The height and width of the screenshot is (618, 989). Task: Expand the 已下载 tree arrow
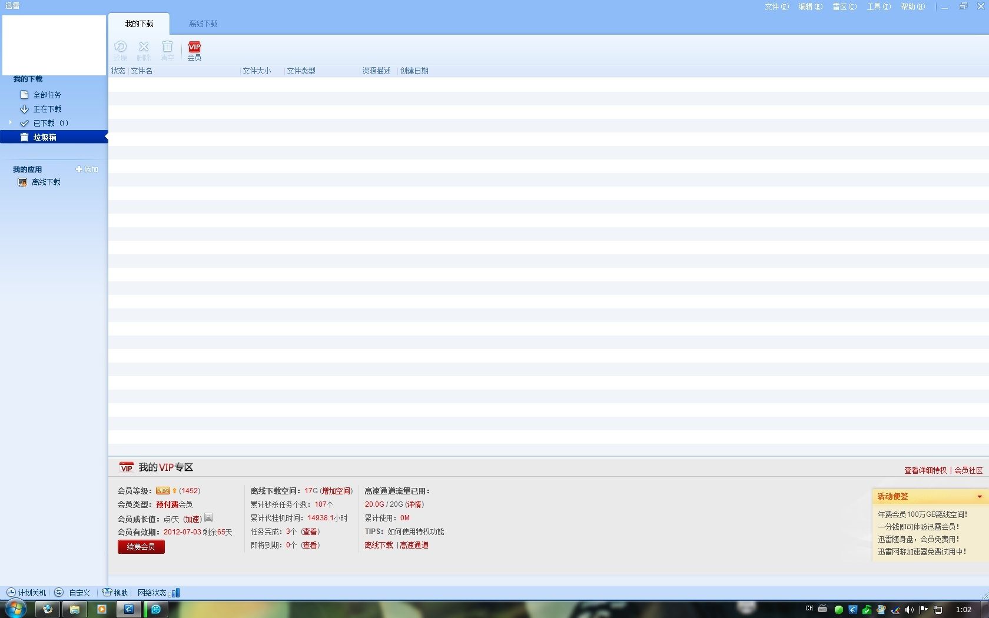pyautogui.click(x=11, y=122)
